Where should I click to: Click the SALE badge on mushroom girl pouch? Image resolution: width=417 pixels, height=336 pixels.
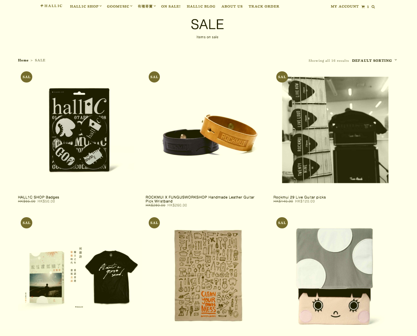point(282,223)
